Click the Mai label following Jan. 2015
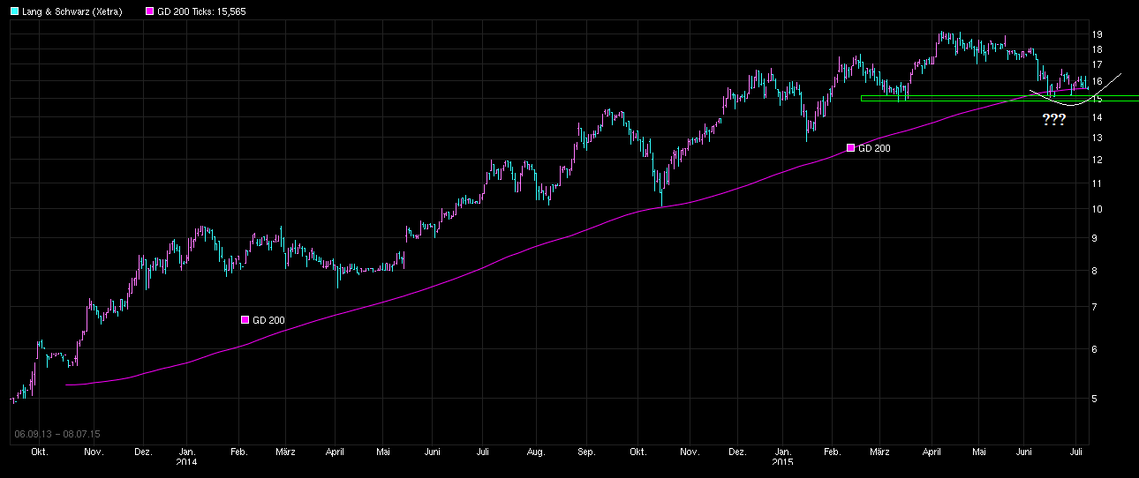 click(x=978, y=452)
